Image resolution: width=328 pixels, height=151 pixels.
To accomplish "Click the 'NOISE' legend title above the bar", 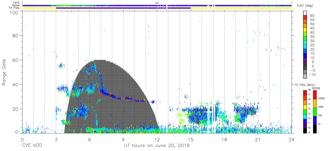I will (x=316, y=88).
